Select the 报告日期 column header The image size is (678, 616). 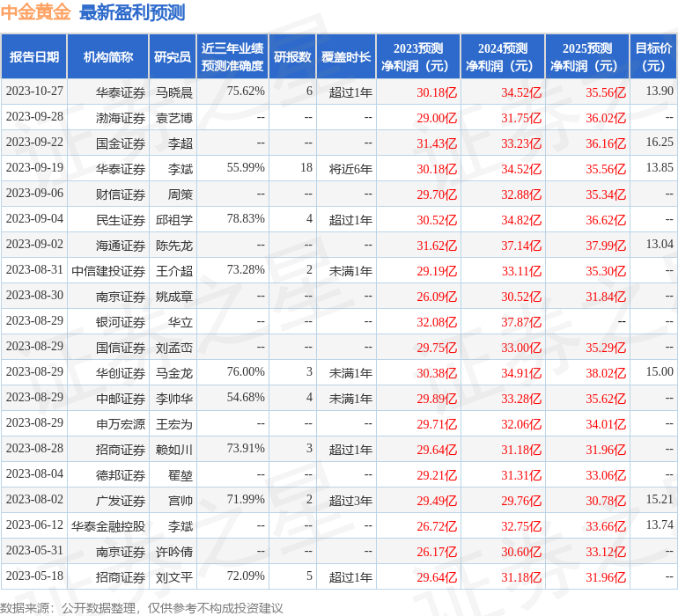coord(33,56)
